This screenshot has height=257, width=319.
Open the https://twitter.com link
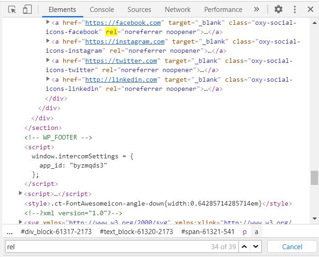click(121, 61)
